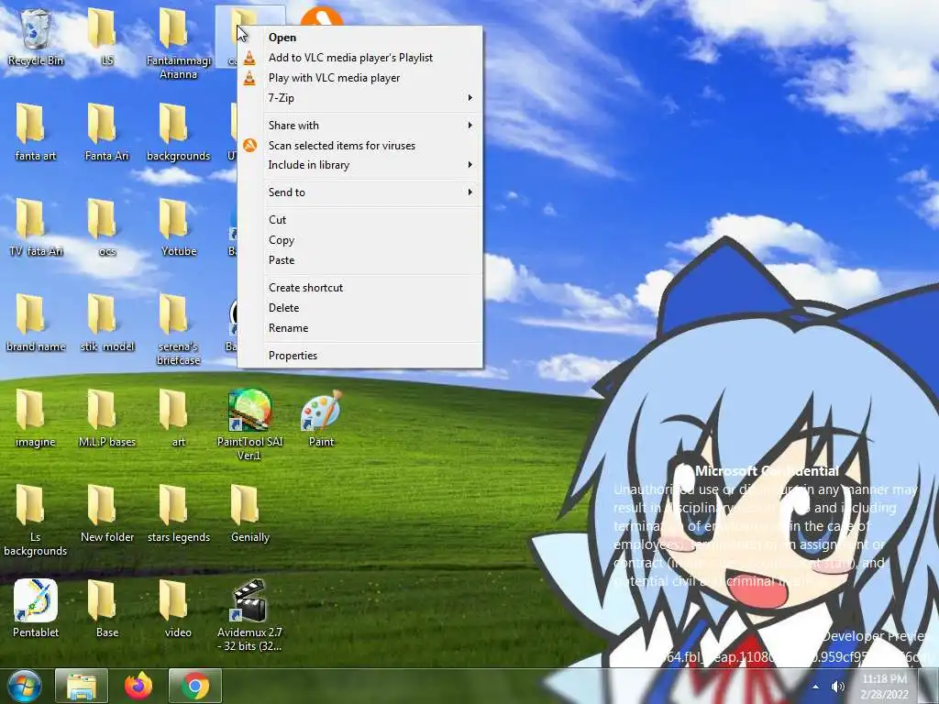Choose Cut in context menu
939x704 pixels.
[359, 220]
